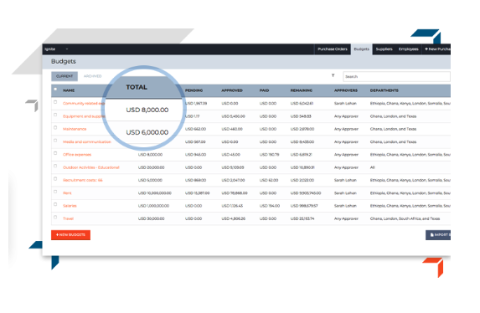Click 'Sarah Lohan' approver in Salaries row

[x=345, y=206]
